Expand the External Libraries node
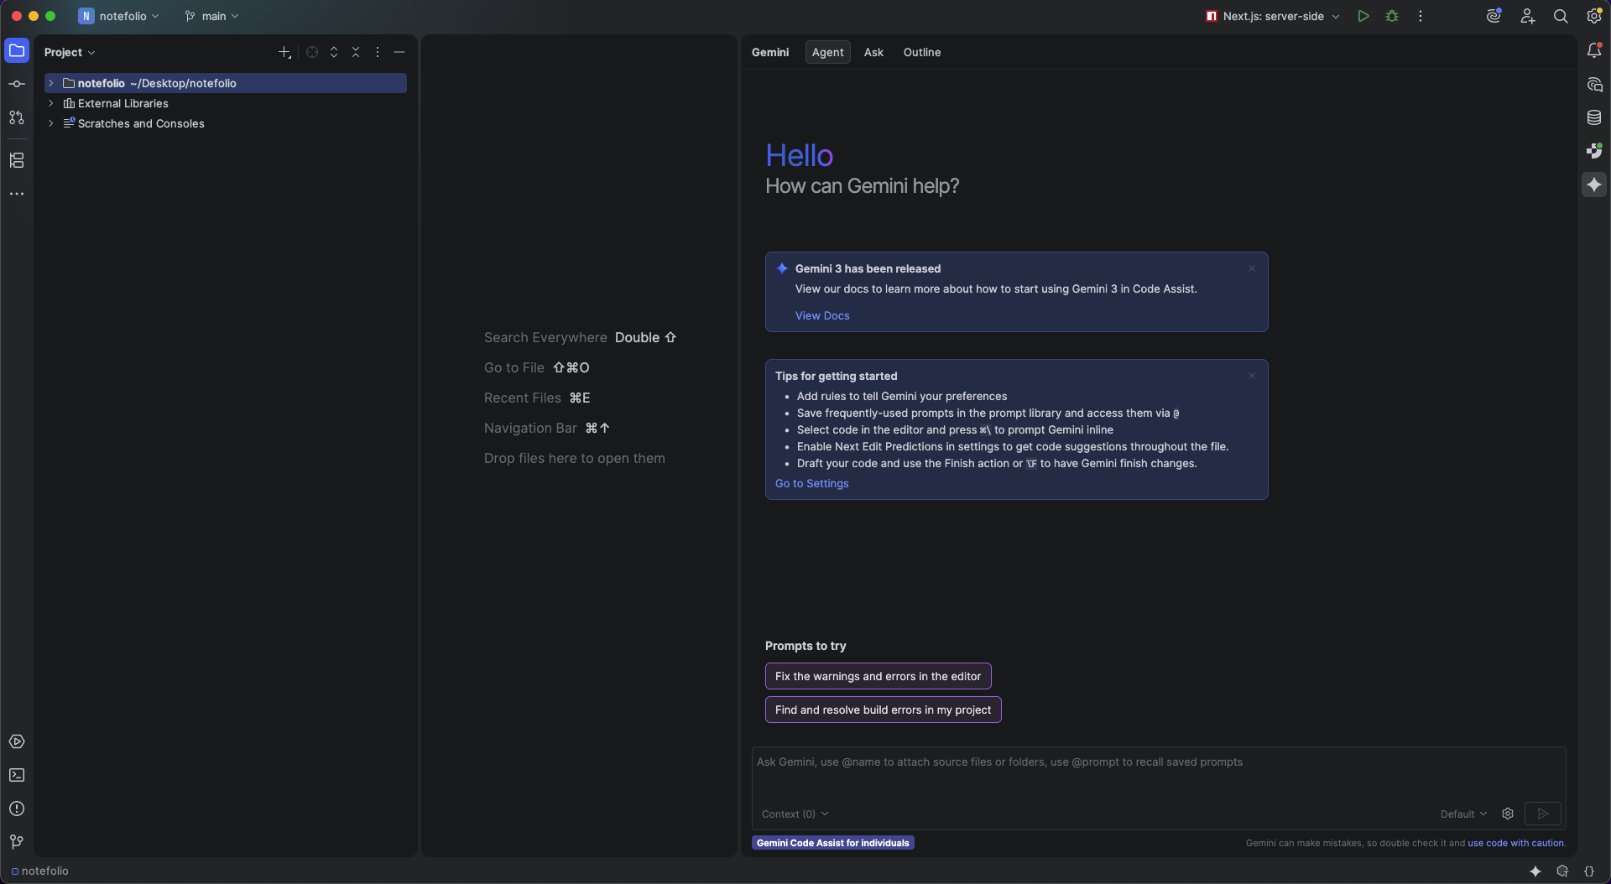 pyautogui.click(x=51, y=103)
